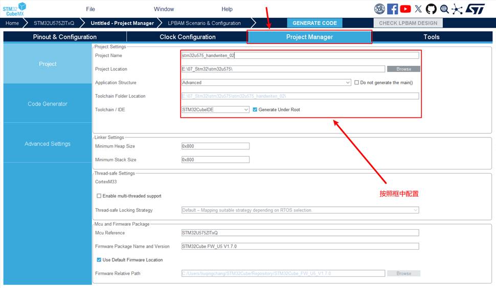496x288 pixels.
Task: Open LPBAM Scenario & Configuration breadcrumb
Action: tap(205, 23)
